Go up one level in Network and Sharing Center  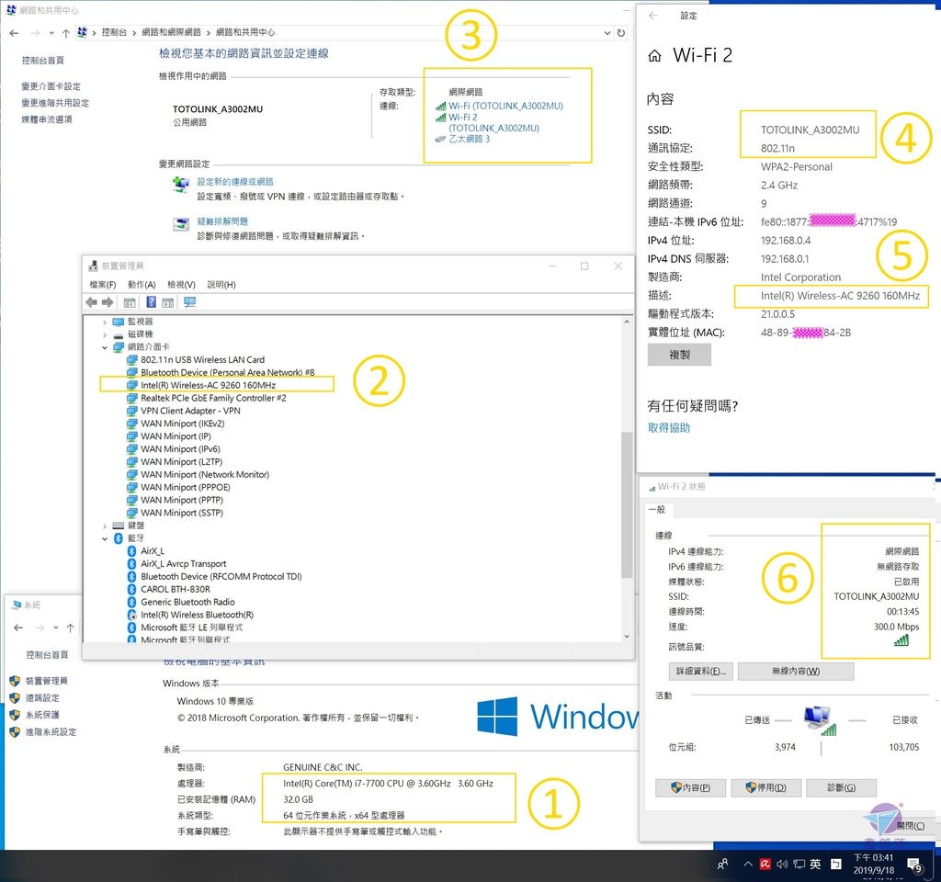tap(66, 33)
